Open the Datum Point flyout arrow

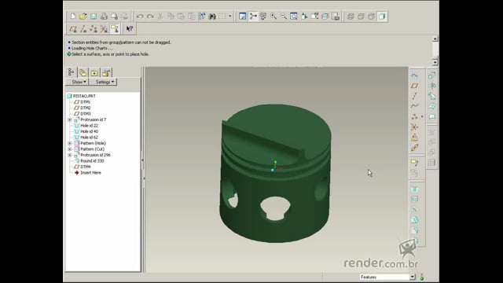click(x=422, y=116)
